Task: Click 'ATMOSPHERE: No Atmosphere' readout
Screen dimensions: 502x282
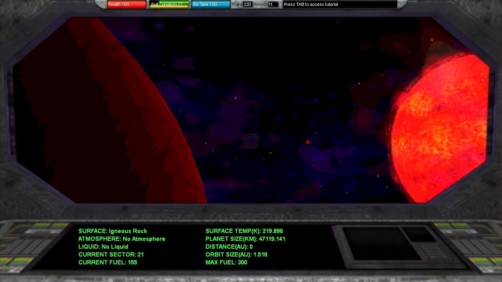Action: pos(122,239)
